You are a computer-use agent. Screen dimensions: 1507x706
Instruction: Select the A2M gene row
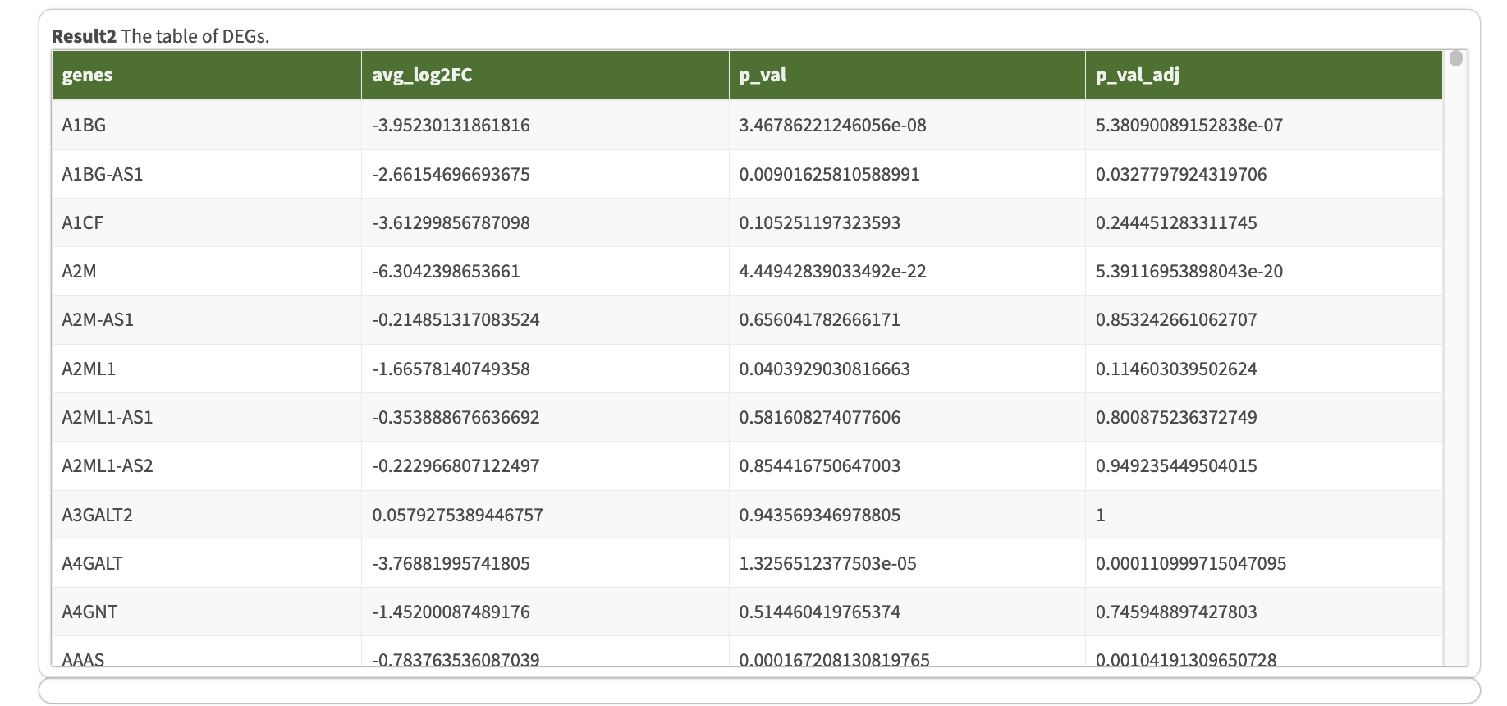click(x=79, y=271)
